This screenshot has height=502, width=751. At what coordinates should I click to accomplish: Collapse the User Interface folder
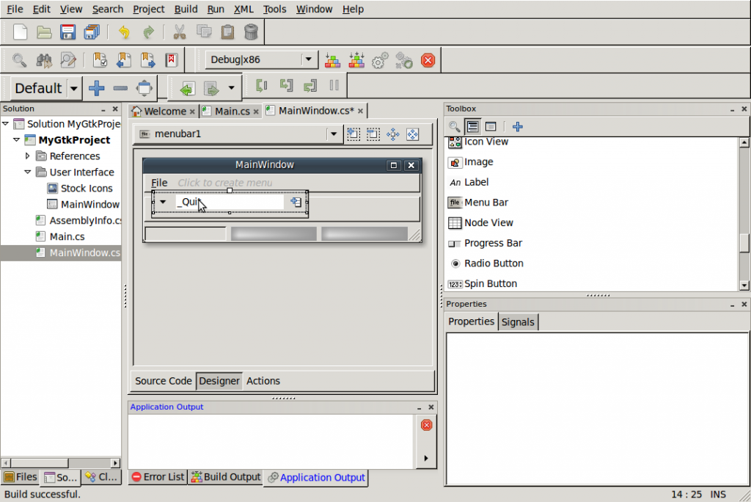[x=27, y=172]
